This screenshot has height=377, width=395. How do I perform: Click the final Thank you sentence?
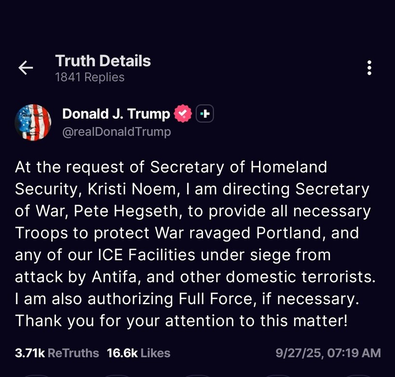tap(181, 320)
